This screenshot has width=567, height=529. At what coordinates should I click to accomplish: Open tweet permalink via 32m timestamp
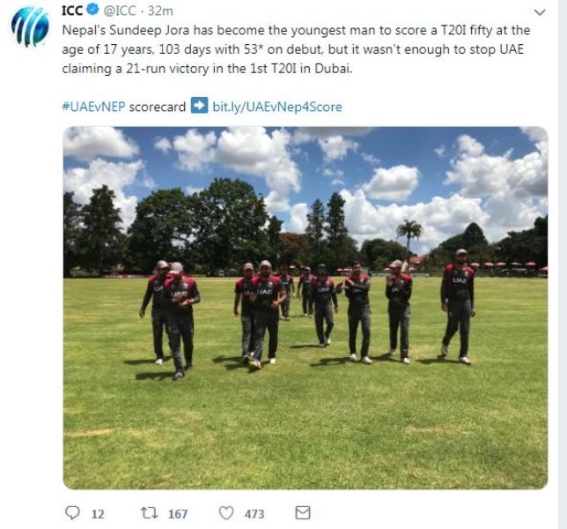(160, 11)
